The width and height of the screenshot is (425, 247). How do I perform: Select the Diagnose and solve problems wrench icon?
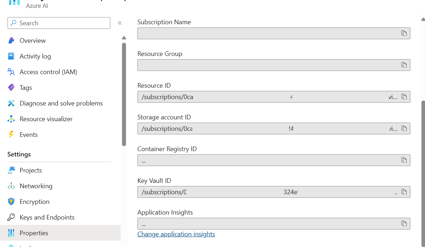pos(12,103)
